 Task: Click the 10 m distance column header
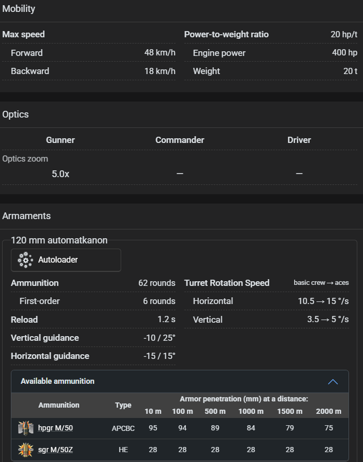pyautogui.click(x=153, y=412)
